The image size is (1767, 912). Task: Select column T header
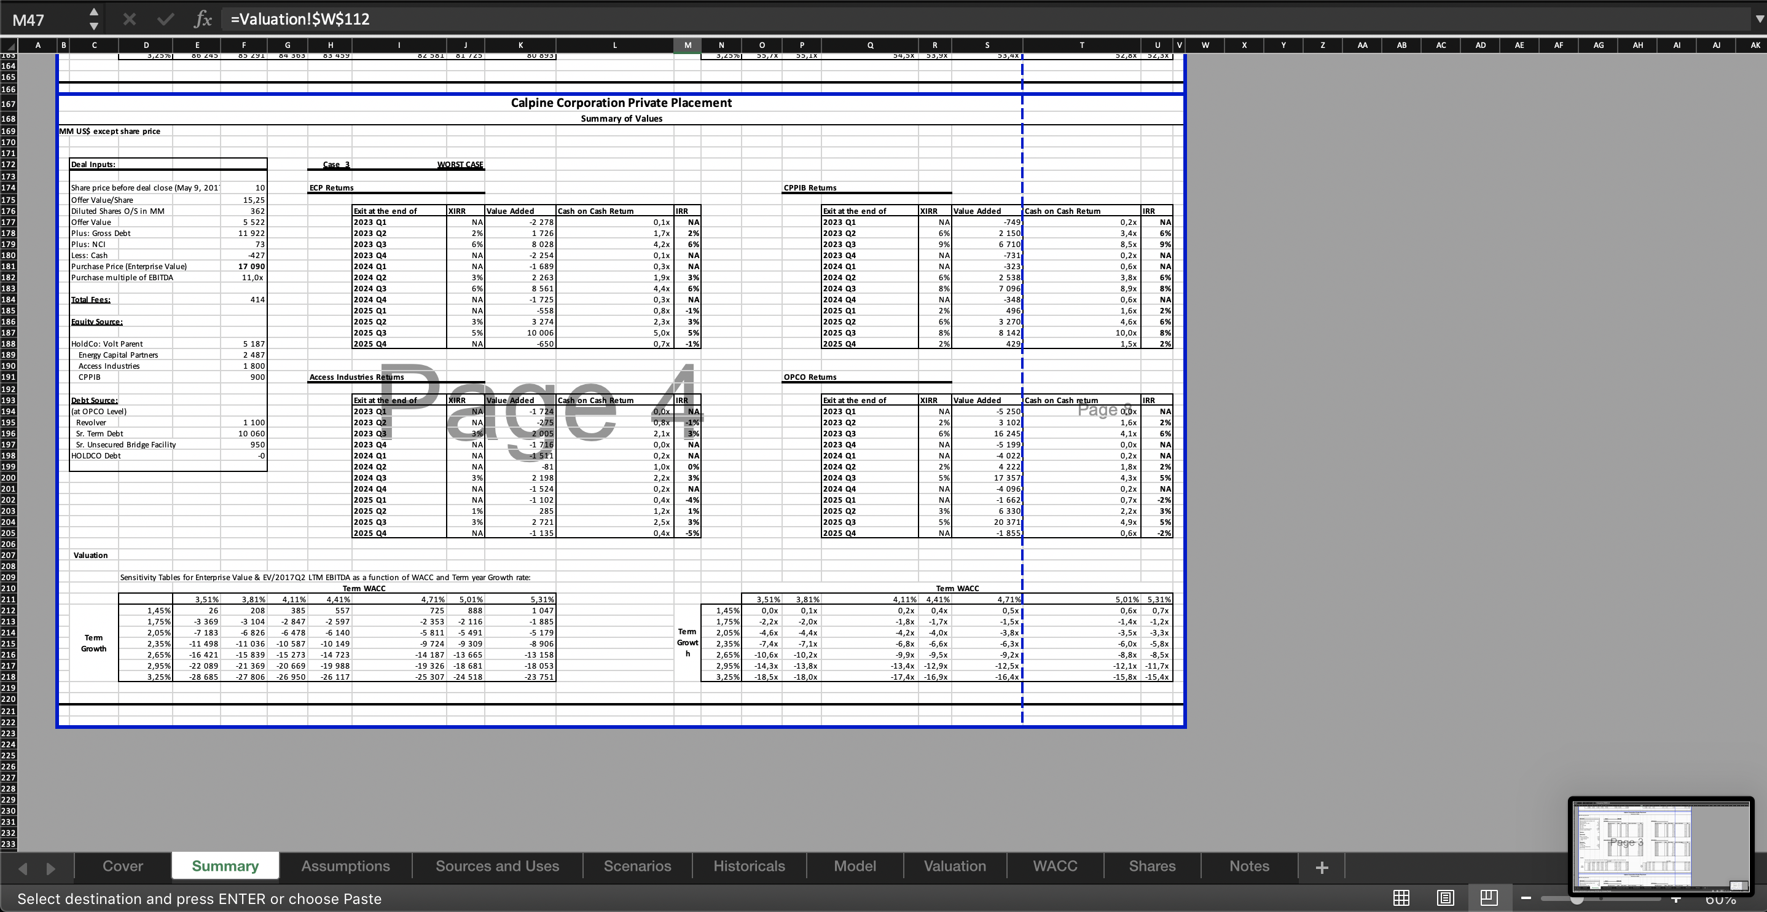pos(1082,45)
